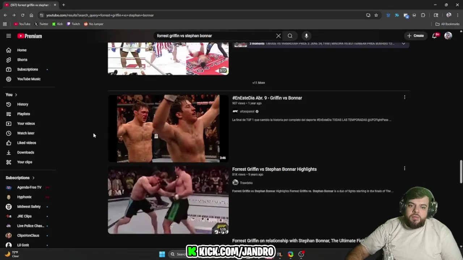
Task: Open the taskbar weather widget
Action: click(x=12, y=254)
